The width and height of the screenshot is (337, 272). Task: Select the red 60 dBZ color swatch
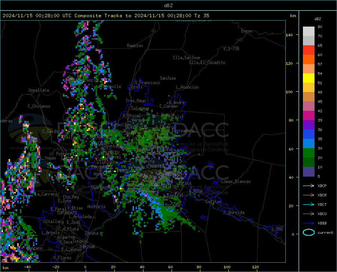click(x=309, y=50)
